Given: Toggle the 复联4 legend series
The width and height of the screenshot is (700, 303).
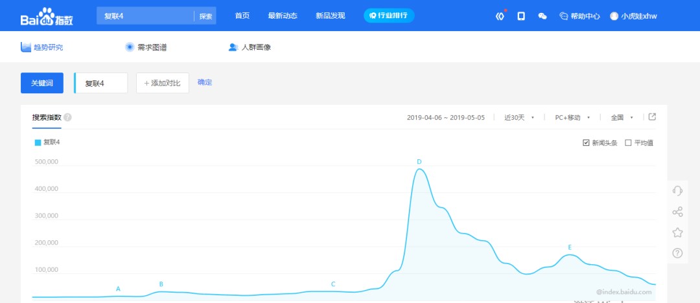Looking at the screenshot, I should tap(47, 142).
